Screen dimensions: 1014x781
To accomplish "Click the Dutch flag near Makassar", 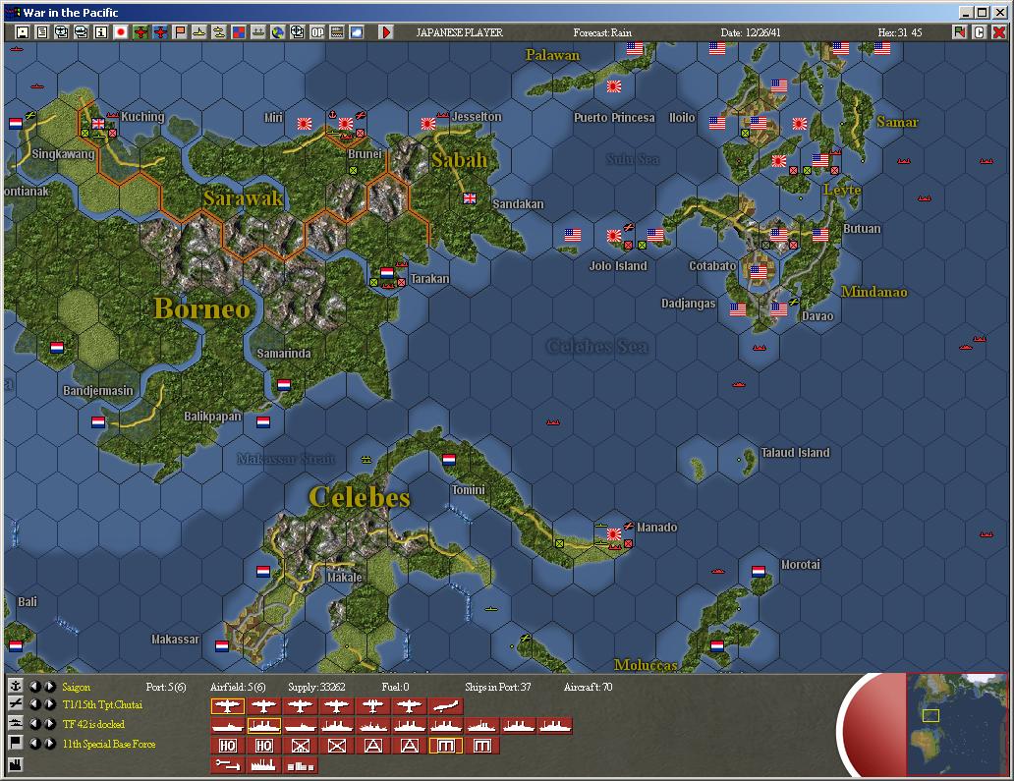I will (222, 645).
